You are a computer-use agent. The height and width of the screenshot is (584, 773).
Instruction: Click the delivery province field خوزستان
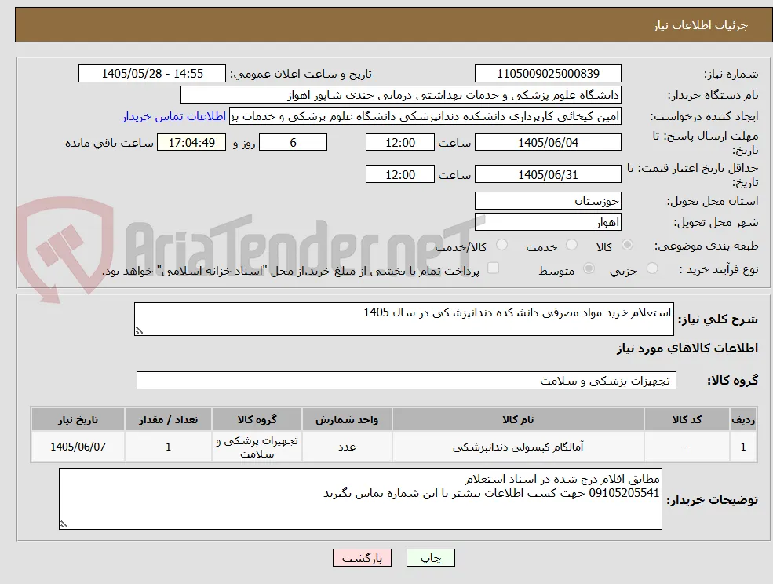[548, 201]
